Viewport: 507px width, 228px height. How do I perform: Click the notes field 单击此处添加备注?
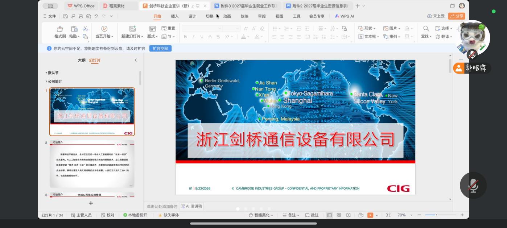162,206
